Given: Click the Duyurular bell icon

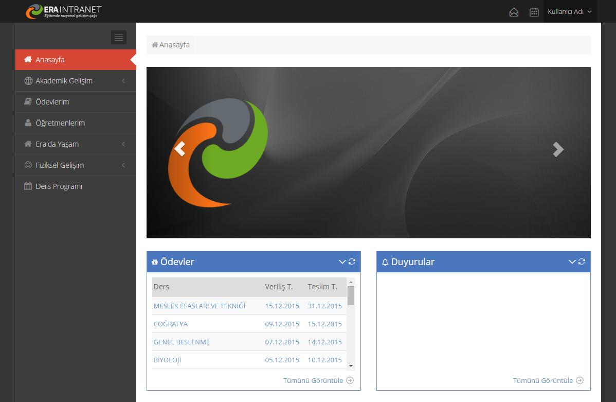Looking at the screenshot, I should point(385,262).
